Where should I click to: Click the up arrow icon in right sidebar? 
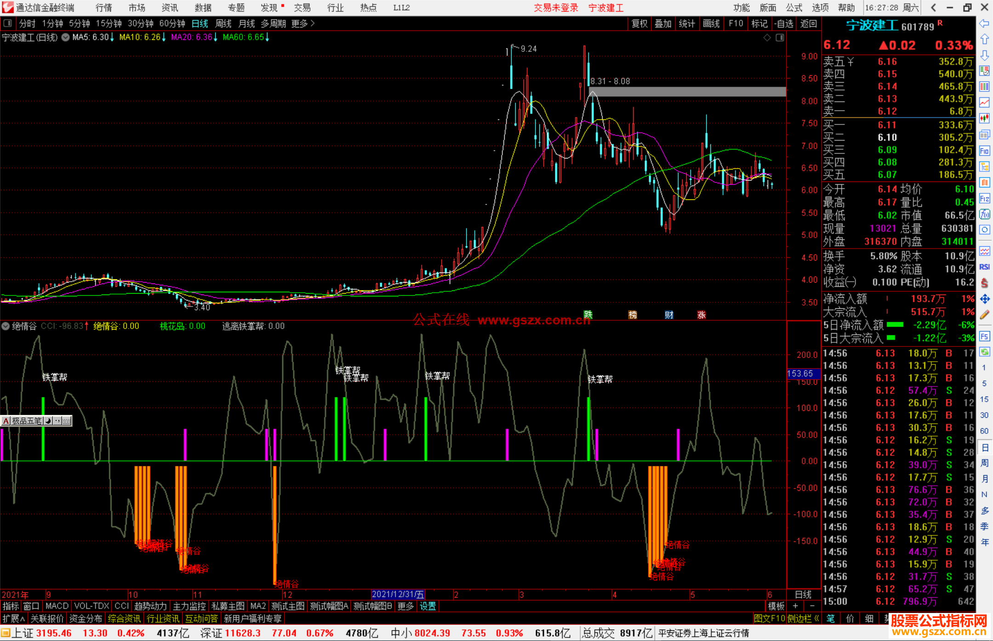[x=984, y=40]
